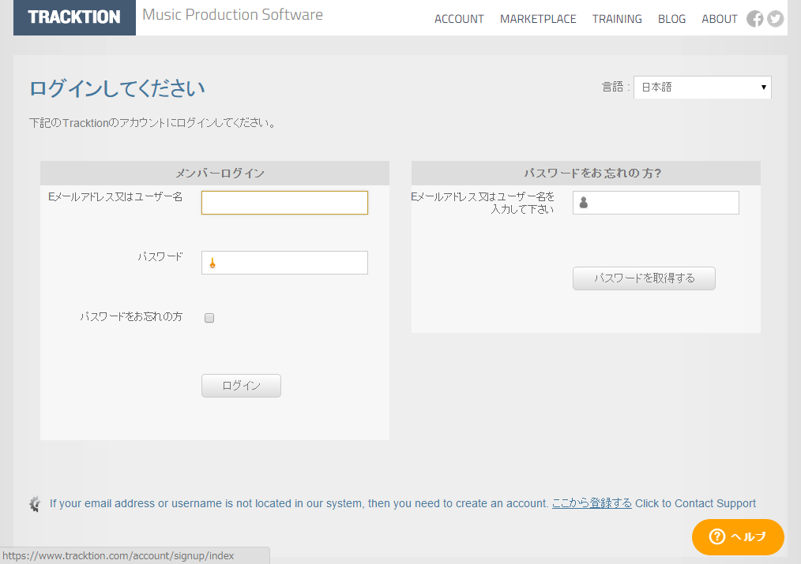Click the 言語 label
This screenshot has width=801, height=564.
[x=615, y=88]
